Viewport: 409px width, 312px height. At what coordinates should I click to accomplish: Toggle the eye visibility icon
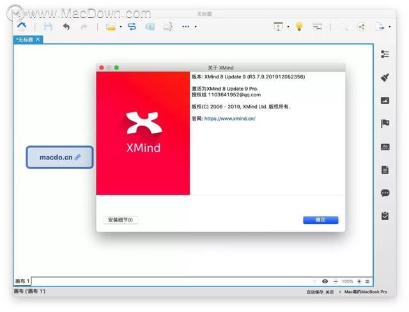[x=325, y=281]
